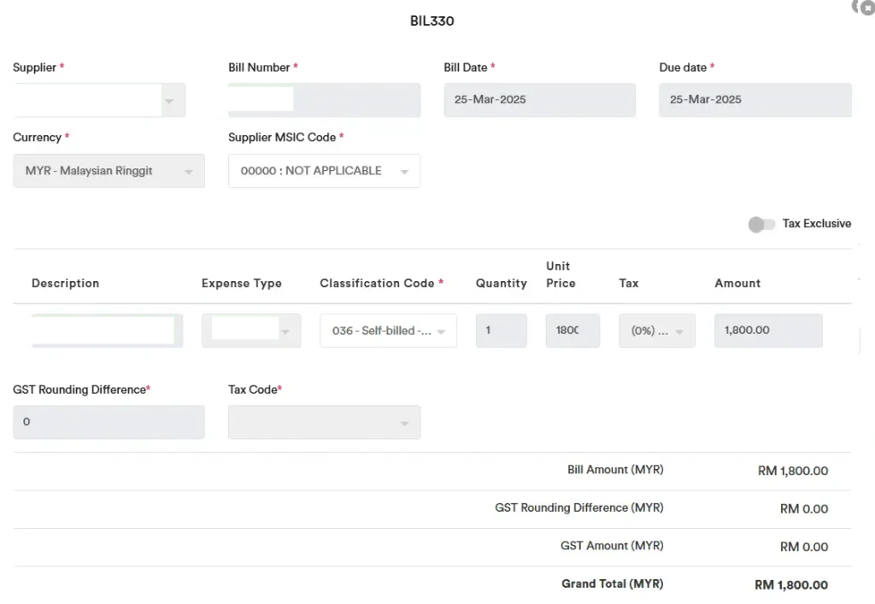Click the Grand Total RM 1,800.00 value
The image size is (875, 604).
pos(791,585)
